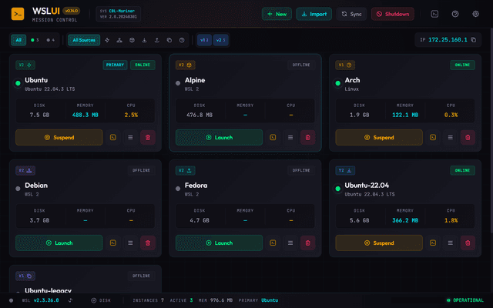
Task: Click the Import button in header
Action: 314,14
